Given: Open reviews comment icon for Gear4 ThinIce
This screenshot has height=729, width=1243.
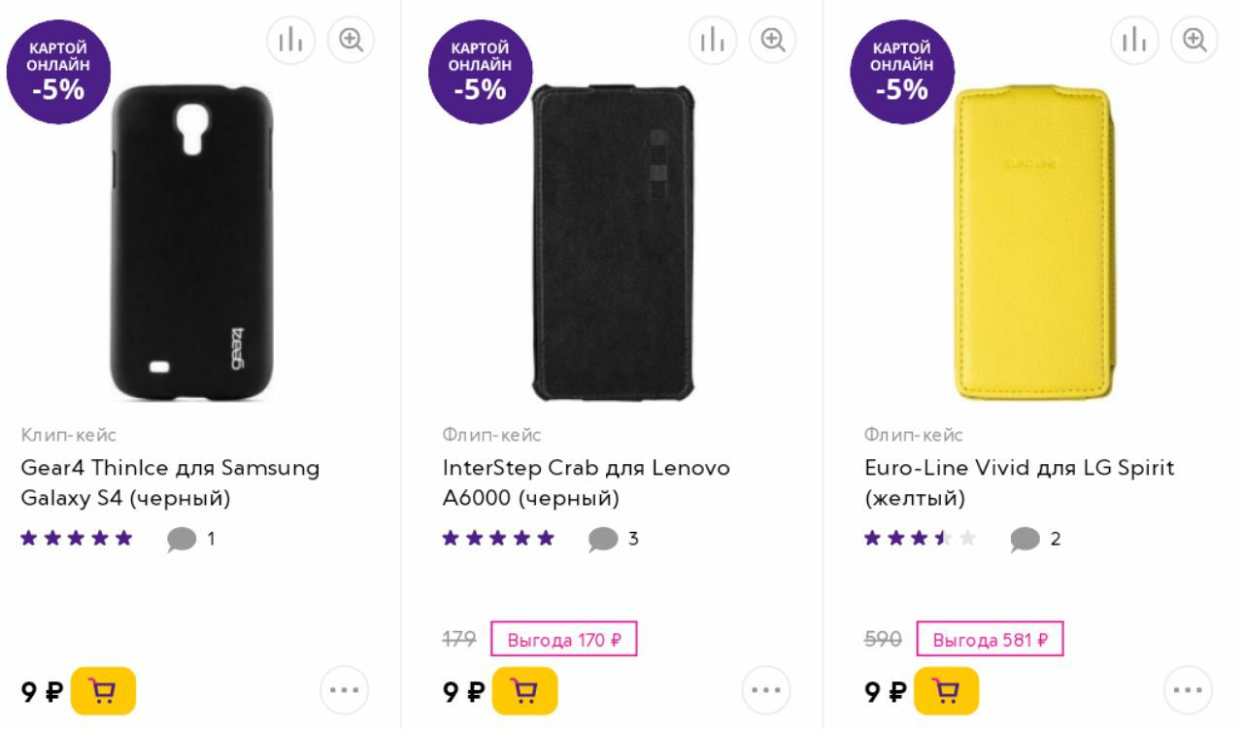Looking at the screenshot, I should click(x=182, y=539).
